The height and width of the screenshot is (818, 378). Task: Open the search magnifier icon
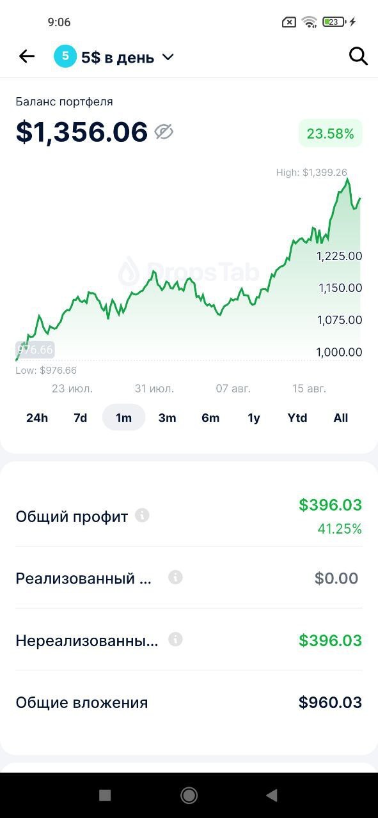click(x=358, y=56)
